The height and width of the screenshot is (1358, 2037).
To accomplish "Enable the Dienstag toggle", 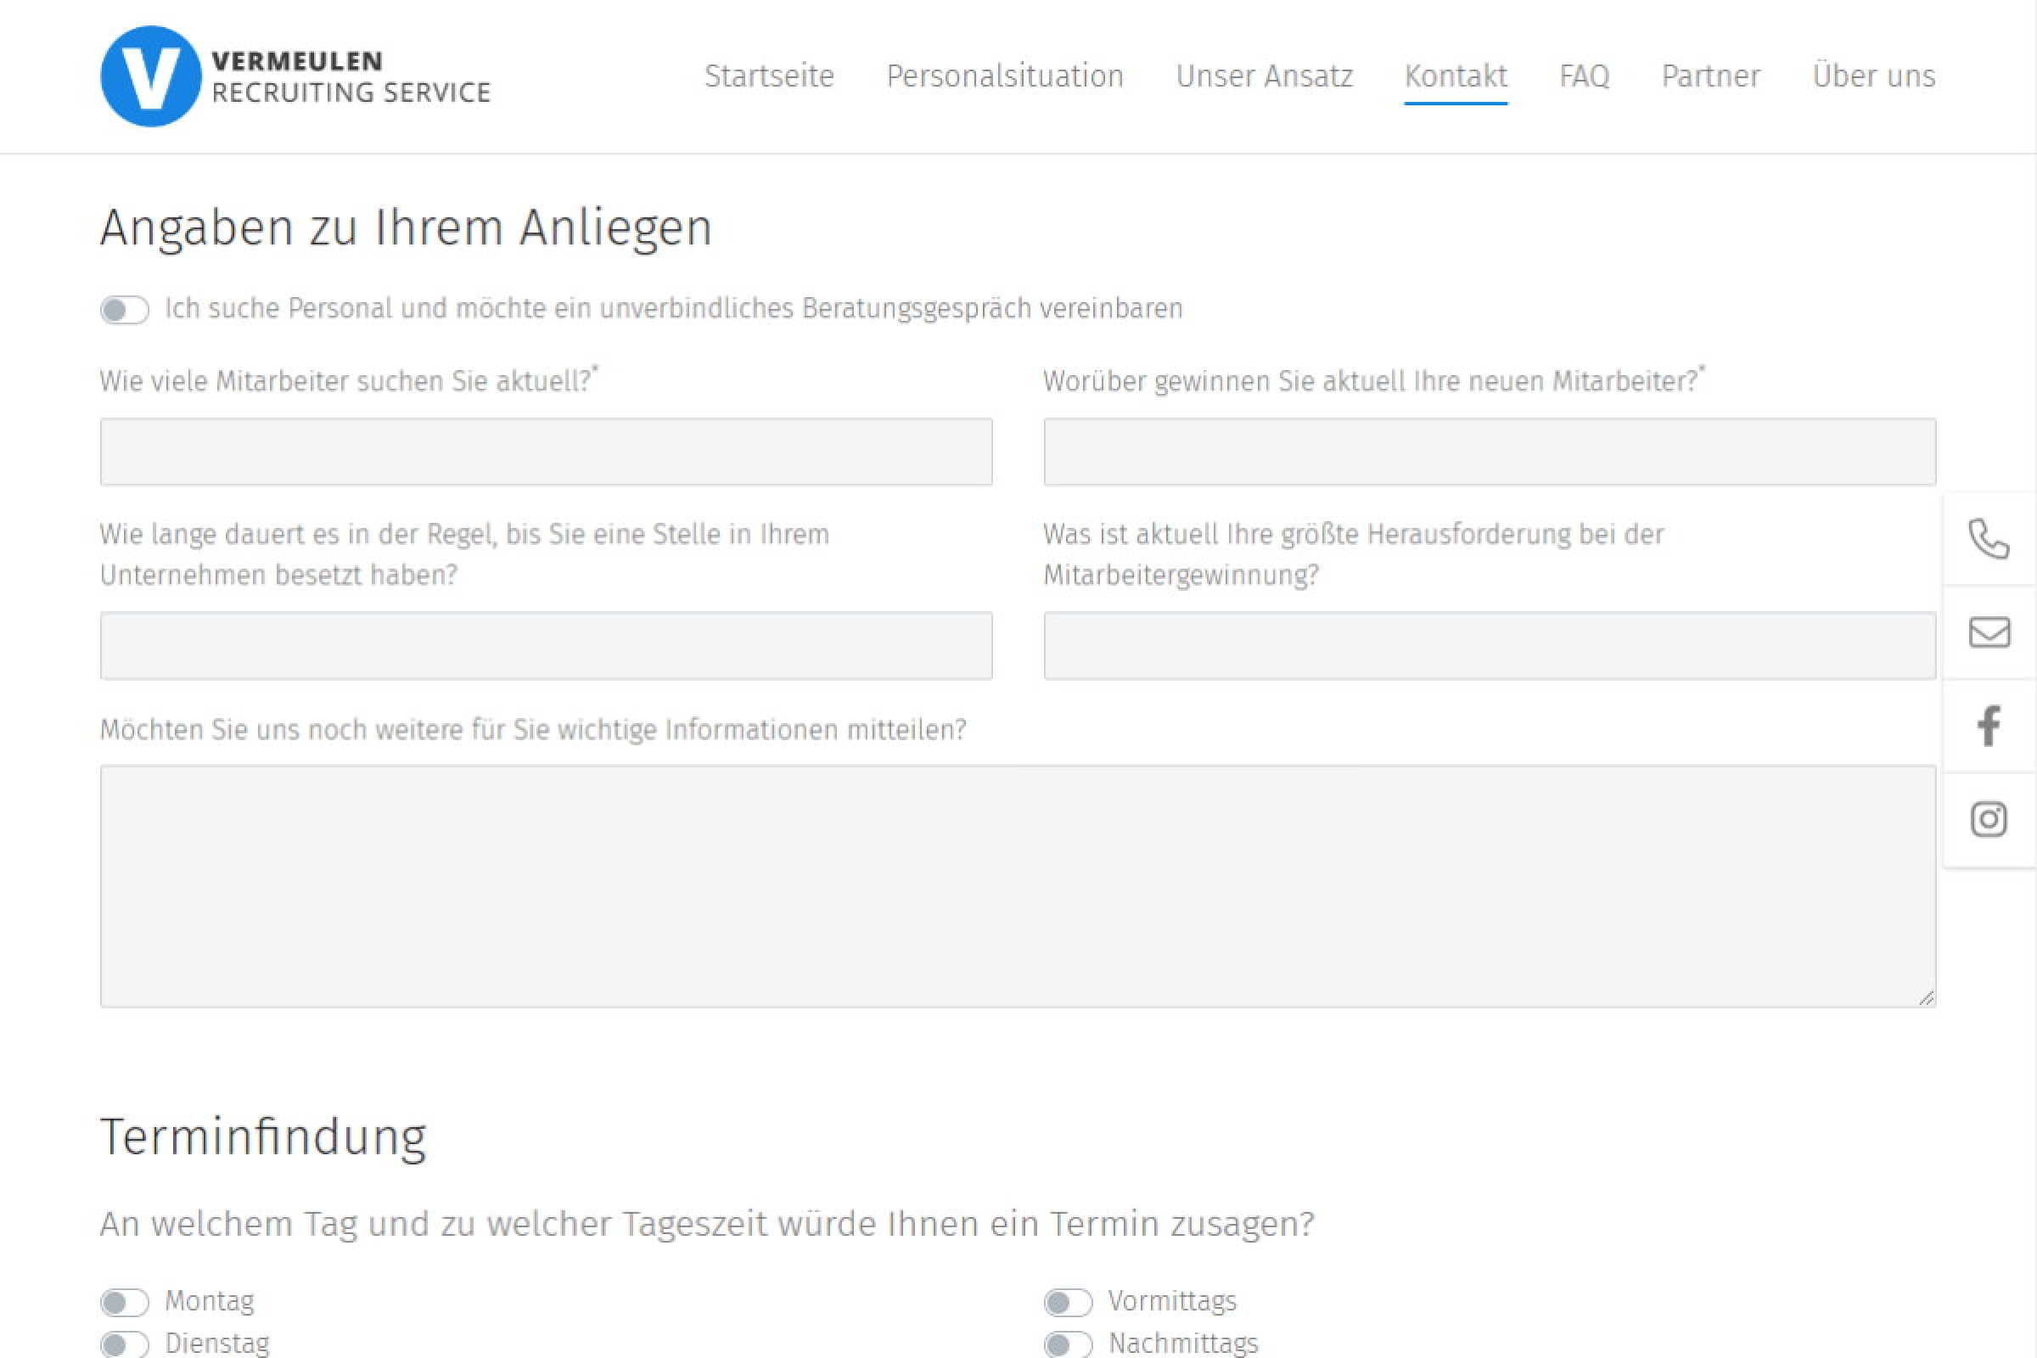I will click(125, 1344).
